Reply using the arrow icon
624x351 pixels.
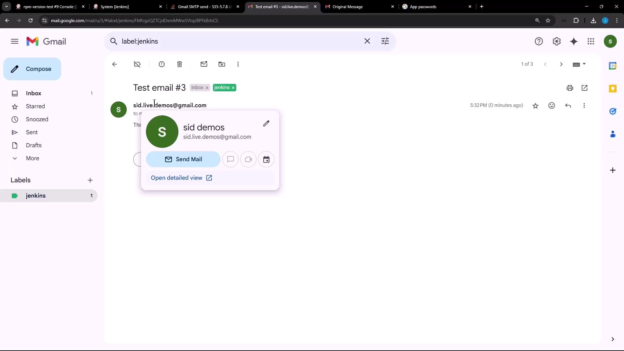(x=568, y=106)
